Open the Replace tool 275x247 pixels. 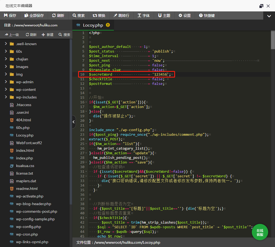[x=99, y=16]
